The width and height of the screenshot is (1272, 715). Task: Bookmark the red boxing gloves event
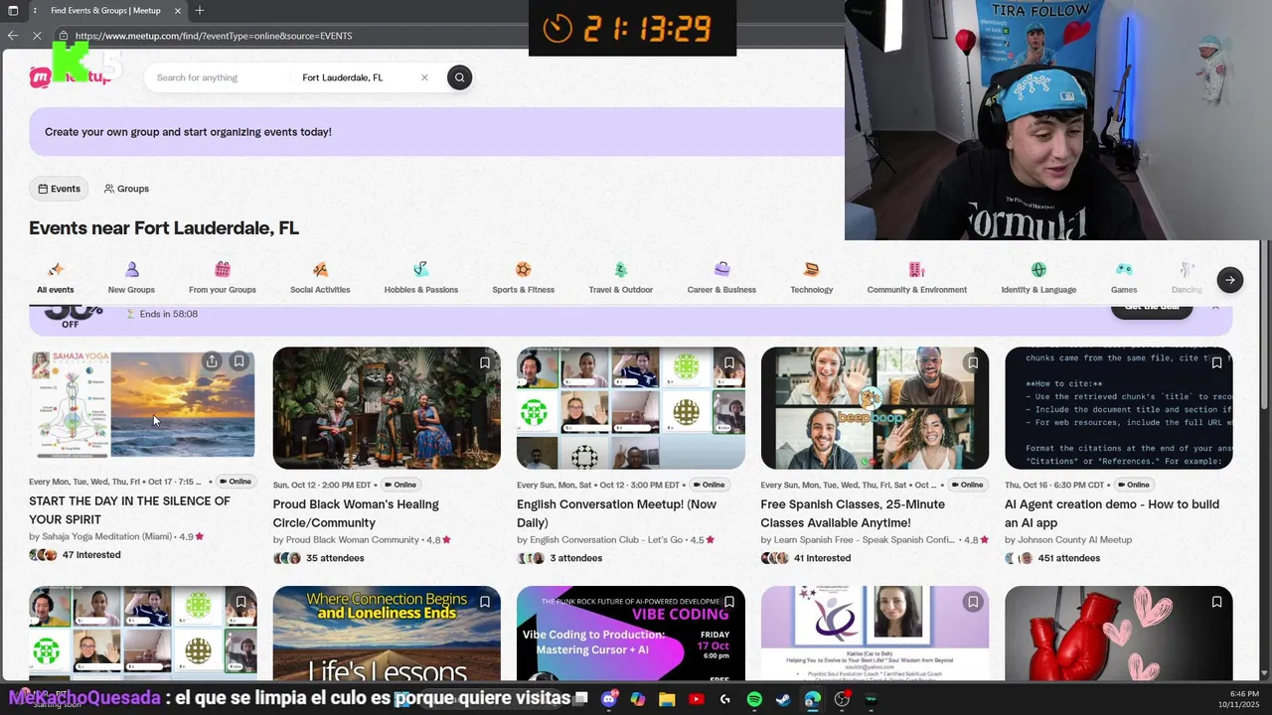pyautogui.click(x=1216, y=602)
